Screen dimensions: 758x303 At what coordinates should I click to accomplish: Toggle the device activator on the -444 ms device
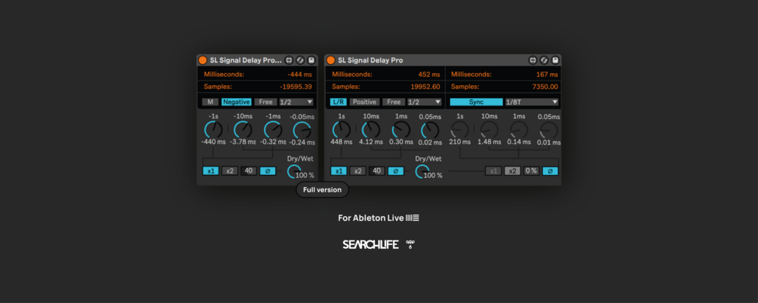(x=203, y=60)
